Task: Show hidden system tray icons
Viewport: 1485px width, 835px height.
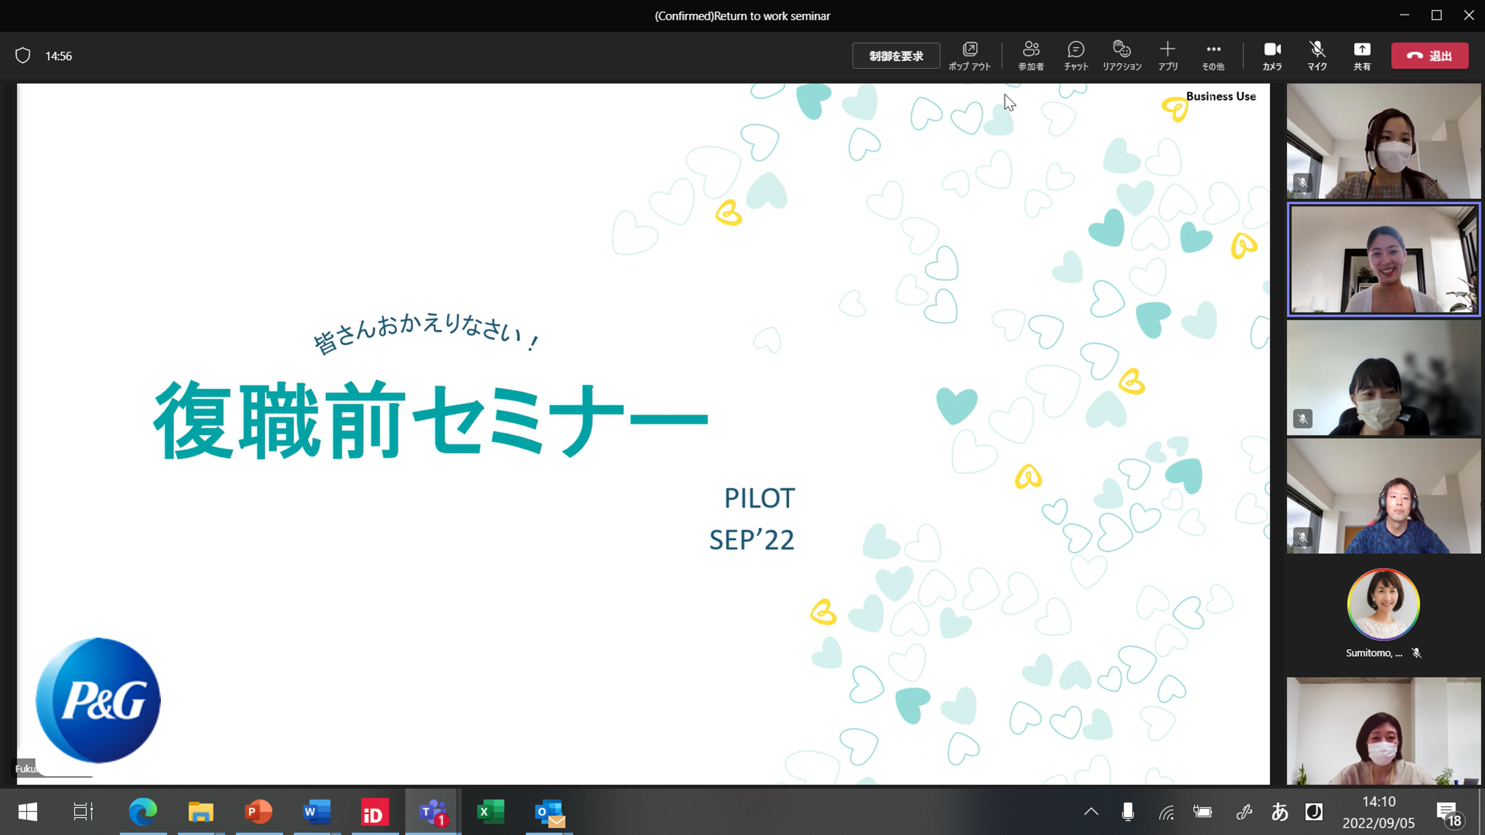Action: pyautogui.click(x=1091, y=812)
